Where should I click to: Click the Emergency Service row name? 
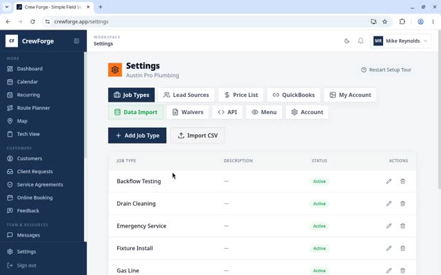pos(141,226)
